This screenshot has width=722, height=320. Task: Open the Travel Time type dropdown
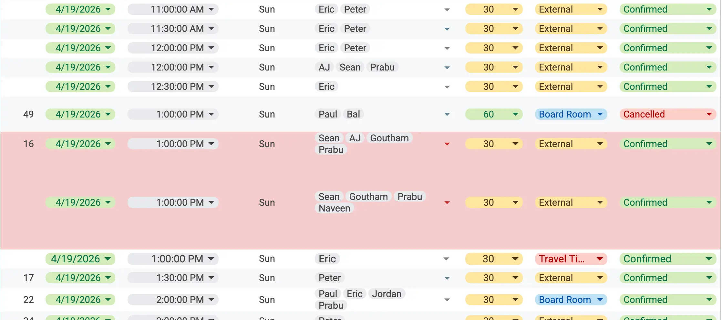571,259
